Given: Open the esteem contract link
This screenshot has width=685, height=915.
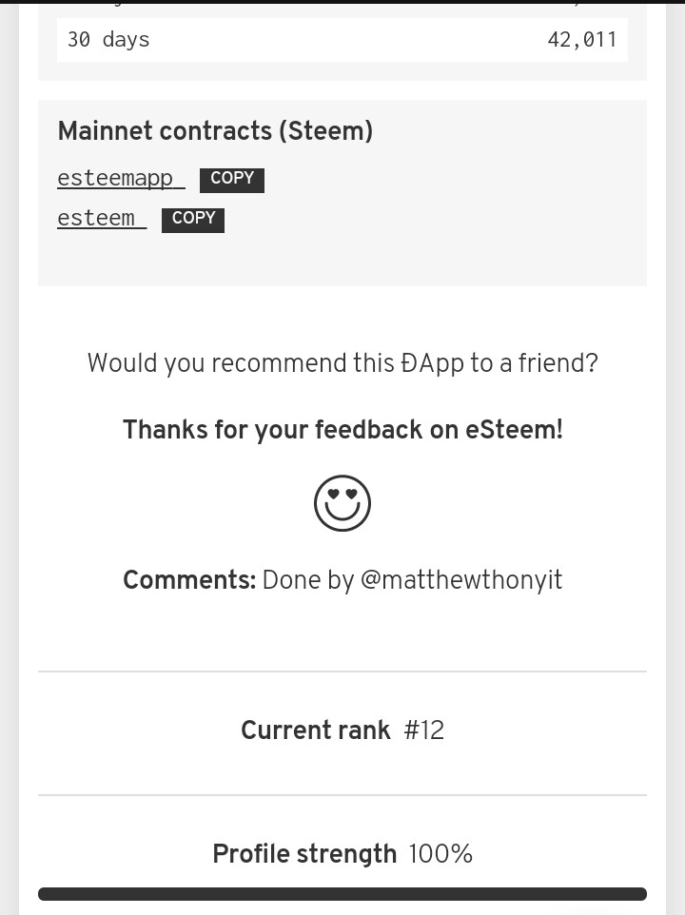Looking at the screenshot, I should [x=102, y=218].
